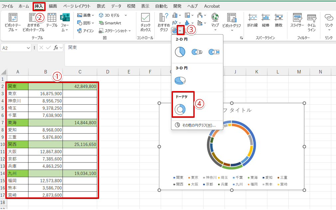The width and height of the screenshot is (336, 210).
Task: Open the pie chart dropdown arrow
Action: 180,31
